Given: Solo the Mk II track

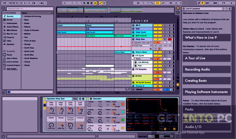Looking at the screenshot, I should (x=165, y=25).
